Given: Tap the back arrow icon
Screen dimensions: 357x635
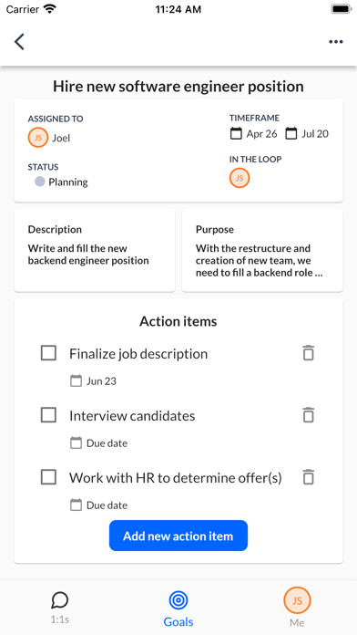Looking at the screenshot, I should pyautogui.click(x=19, y=42).
